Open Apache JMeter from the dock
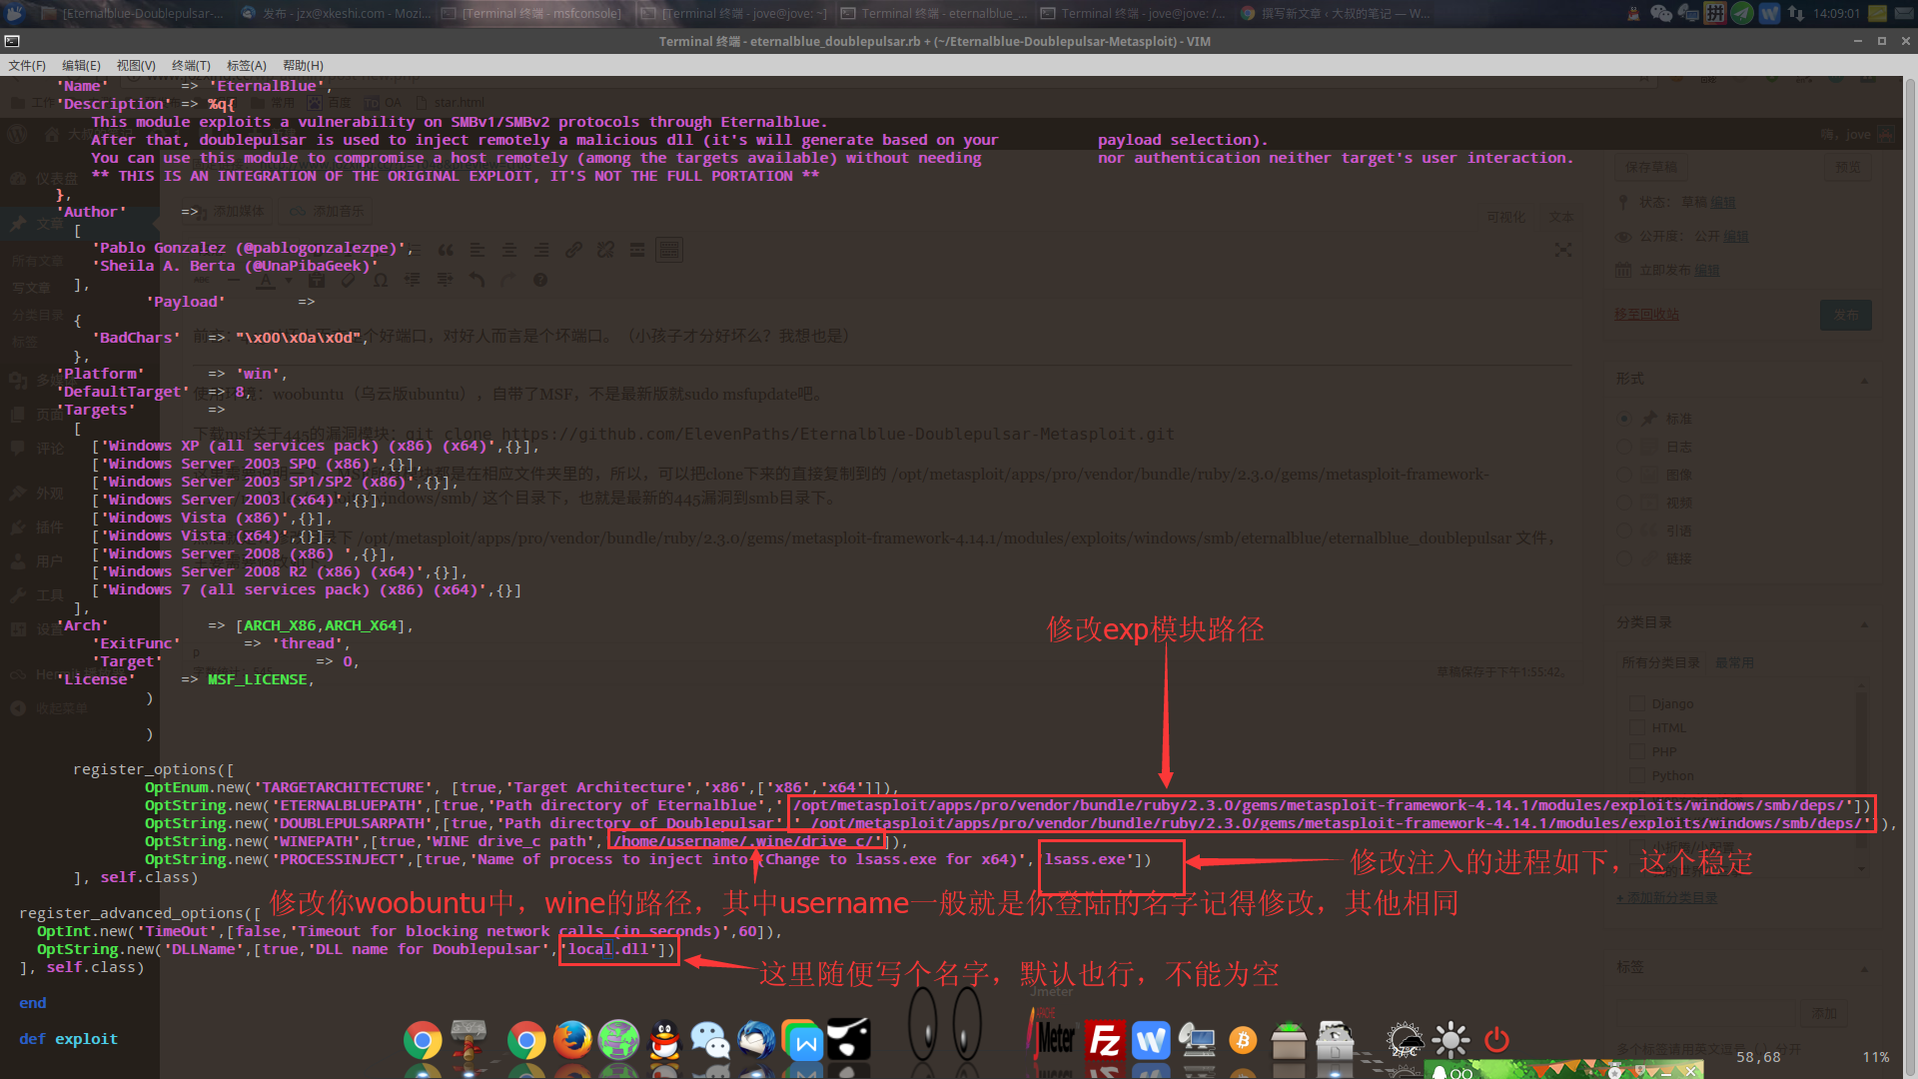 click(1052, 1039)
